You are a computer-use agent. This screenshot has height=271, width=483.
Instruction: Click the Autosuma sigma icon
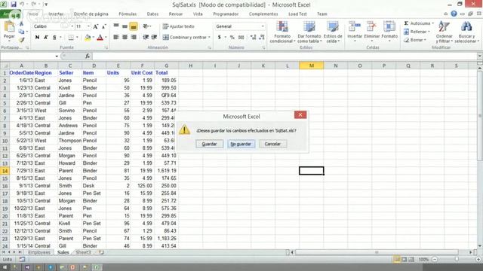click(x=406, y=23)
